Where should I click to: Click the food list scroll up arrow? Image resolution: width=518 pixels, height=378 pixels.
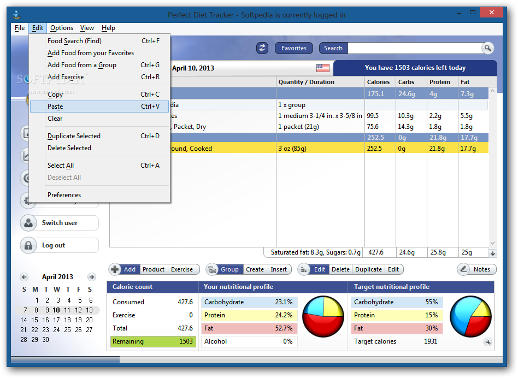[492, 91]
